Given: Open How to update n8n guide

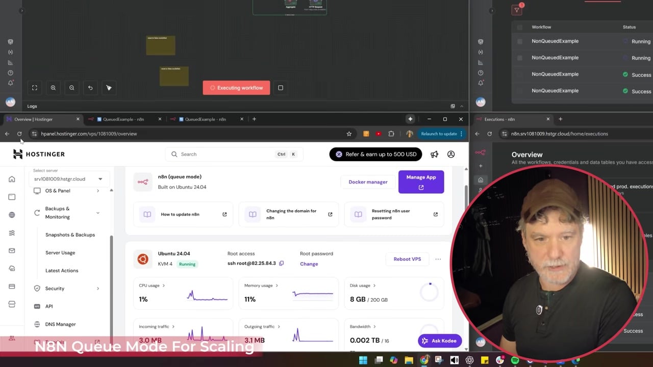Looking at the screenshot, I should point(183,214).
